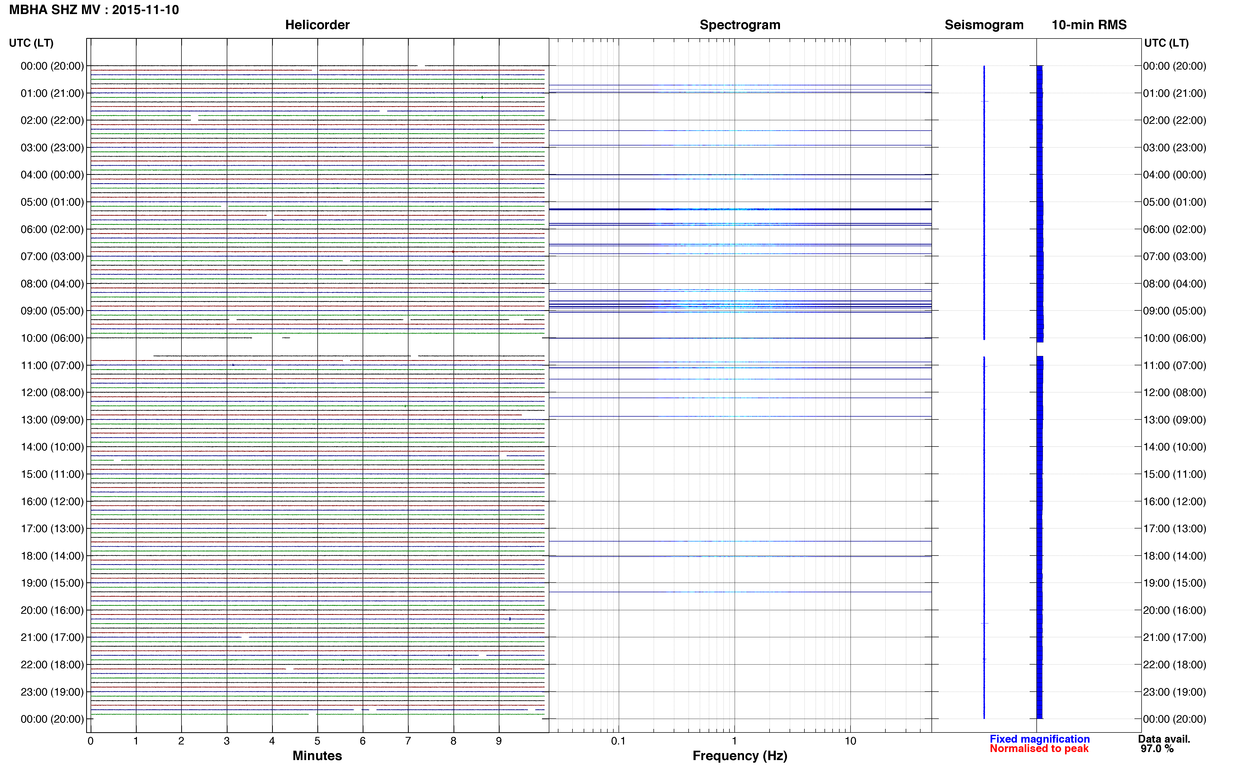Screen dimensions: 1234x771
Task: Click the '6' tick on the Minutes axis
Action: (363, 741)
